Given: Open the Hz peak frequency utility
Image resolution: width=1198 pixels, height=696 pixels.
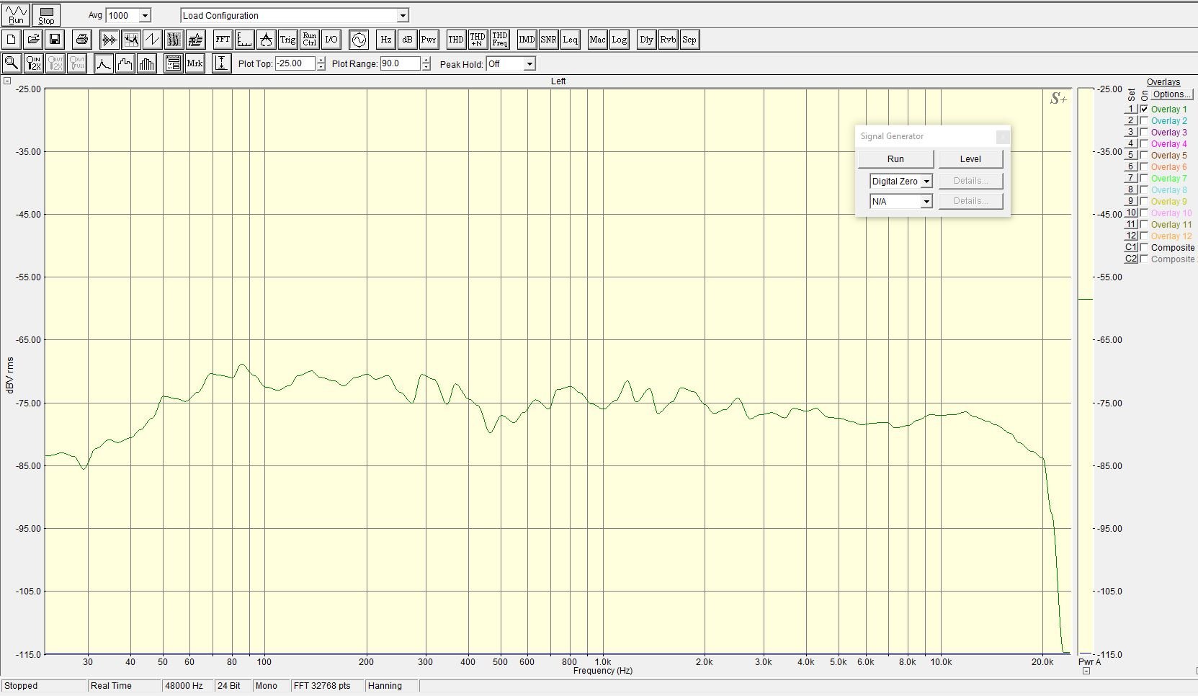Looking at the screenshot, I should click(x=386, y=40).
